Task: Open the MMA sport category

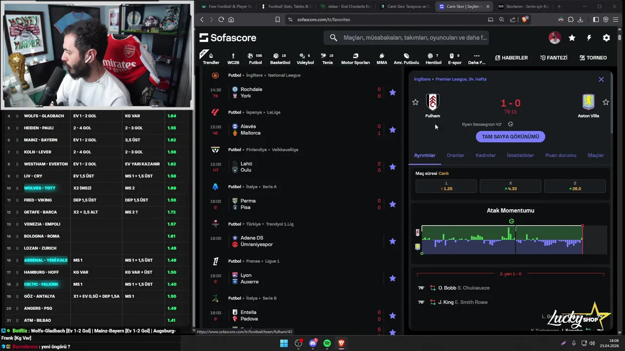Action: (382, 58)
